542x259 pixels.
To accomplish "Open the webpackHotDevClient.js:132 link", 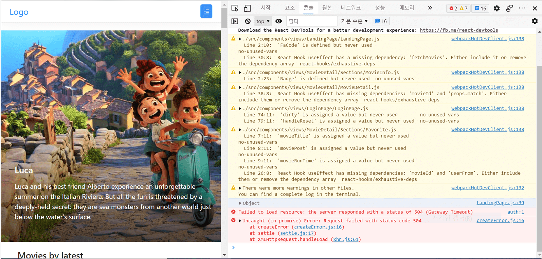I will (x=488, y=188).
